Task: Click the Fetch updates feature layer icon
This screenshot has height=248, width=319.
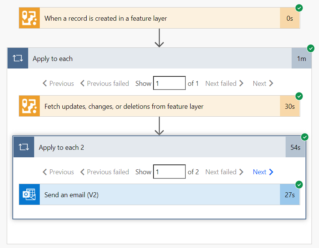Action: coord(29,106)
